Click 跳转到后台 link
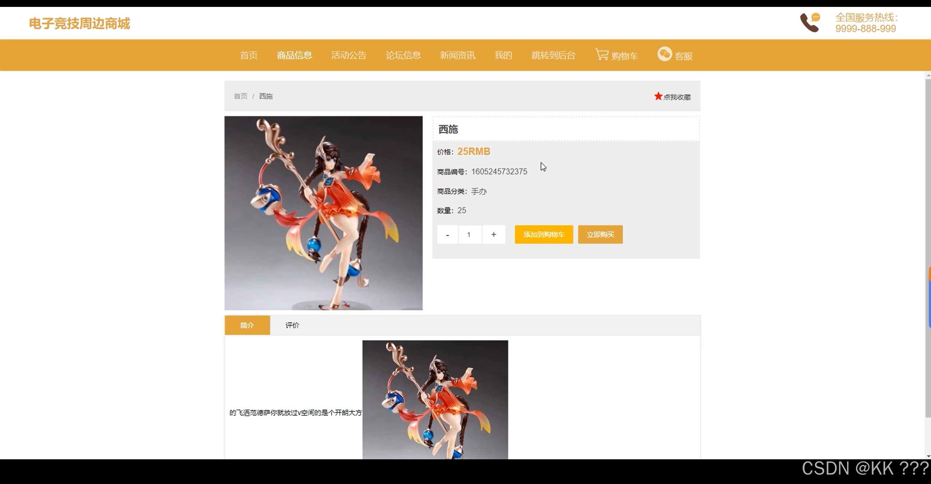This screenshot has width=931, height=484. point(553,55)
